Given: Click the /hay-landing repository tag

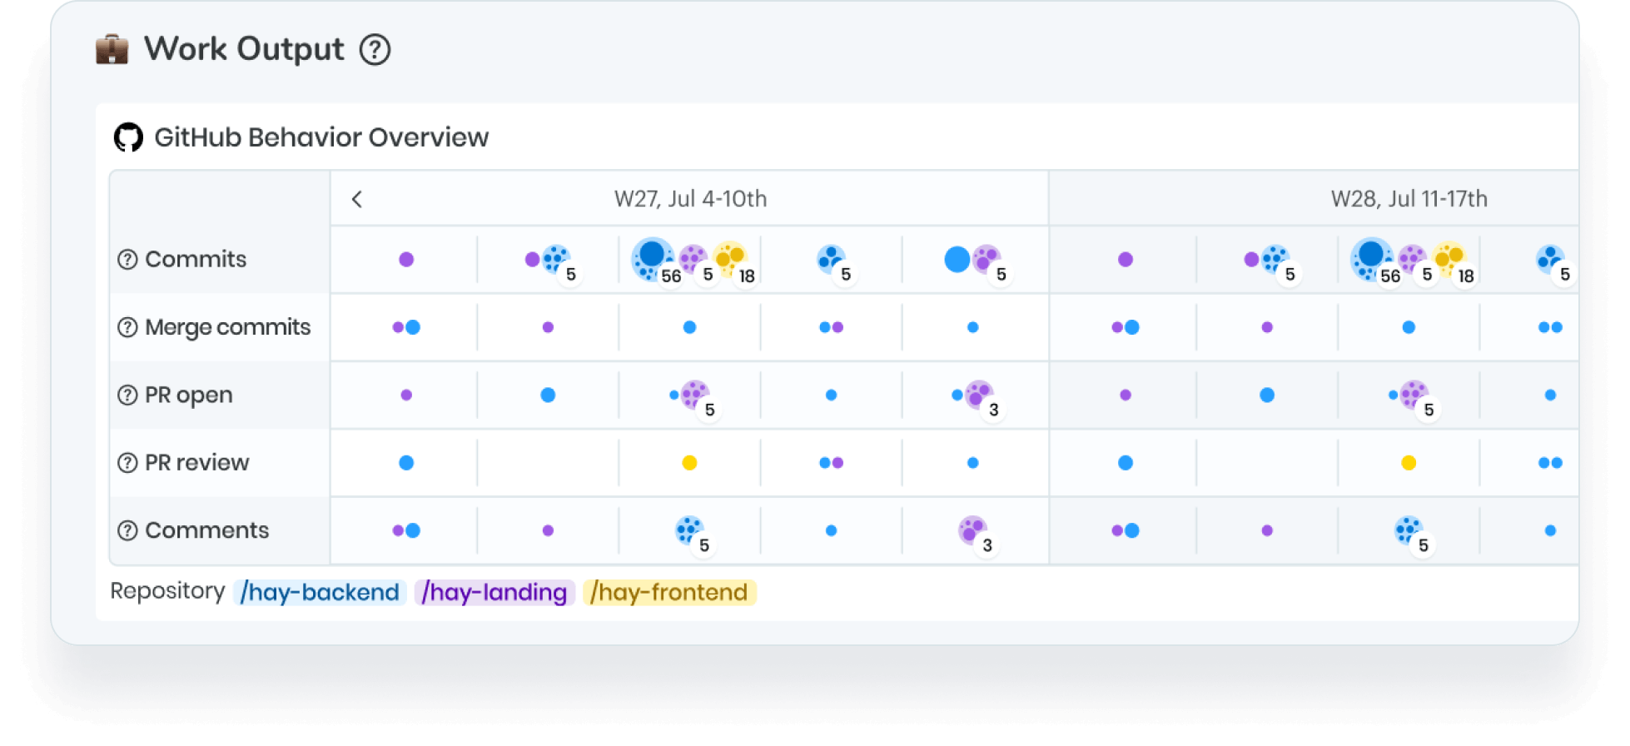Looking at the screenshot, I should 494,592.
